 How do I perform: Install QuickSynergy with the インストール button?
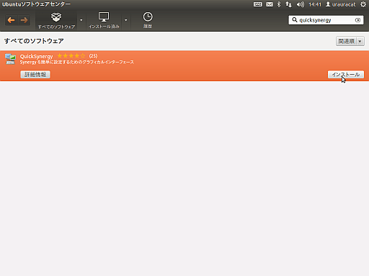(x=346, y=75)
